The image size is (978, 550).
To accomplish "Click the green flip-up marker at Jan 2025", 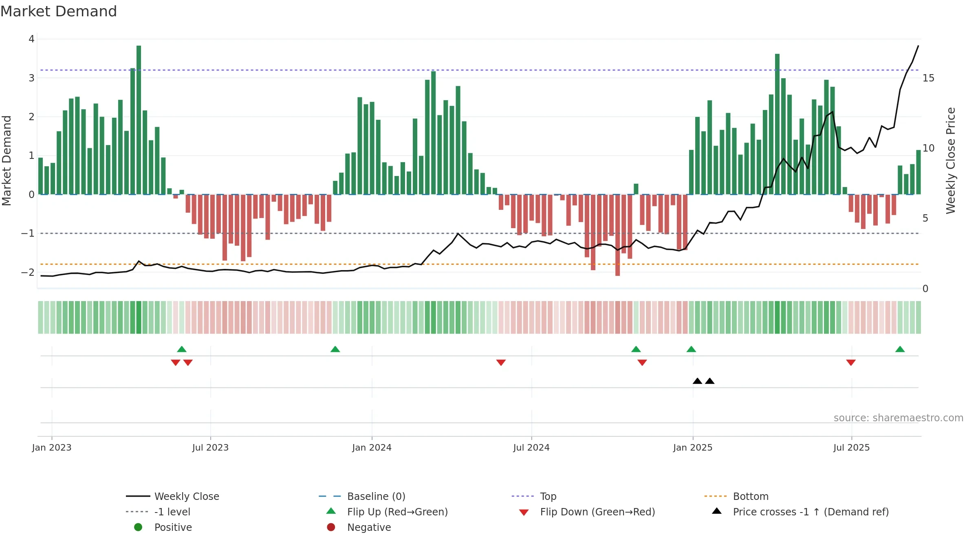I will (x=691, y=349).
